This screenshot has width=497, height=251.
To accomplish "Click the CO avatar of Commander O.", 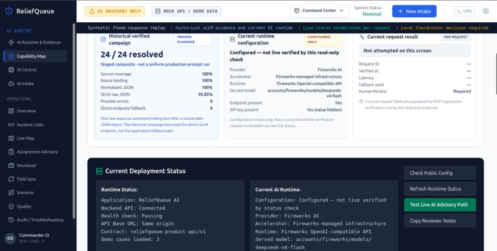I will pos(10,238).
